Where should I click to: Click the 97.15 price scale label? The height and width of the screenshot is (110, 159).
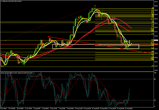pos(156,2)
